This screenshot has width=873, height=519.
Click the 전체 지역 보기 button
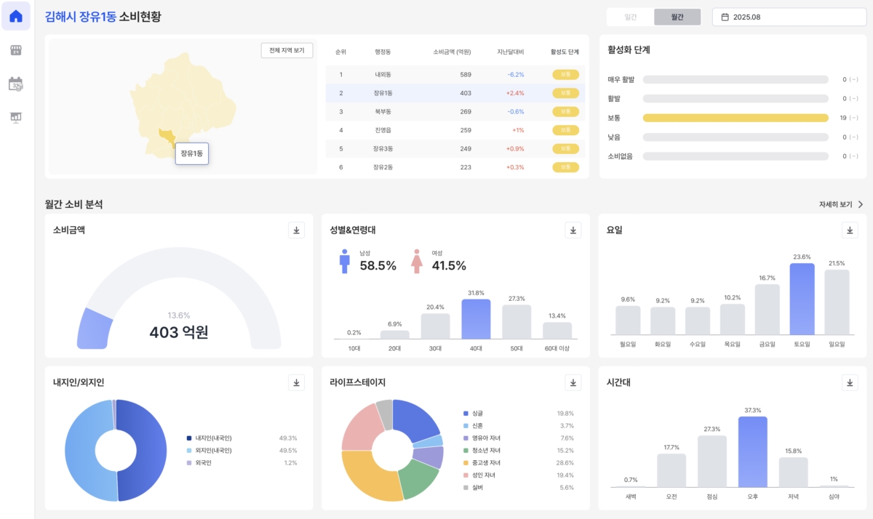tap(287, 50)
